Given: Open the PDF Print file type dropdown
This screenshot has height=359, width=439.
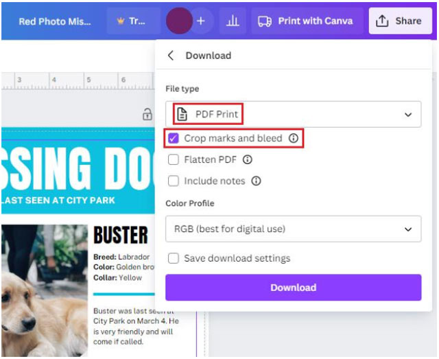Looking at the screenshot, I should 293,115.
